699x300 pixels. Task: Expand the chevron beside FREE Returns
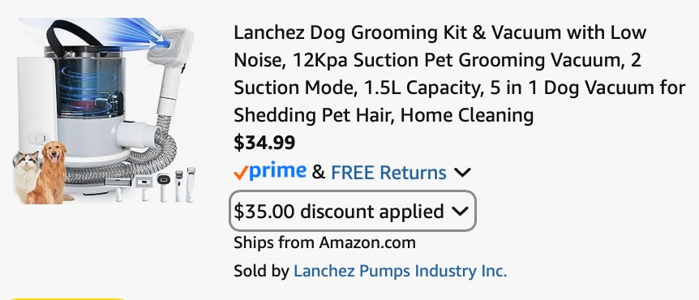pos(462,172)
